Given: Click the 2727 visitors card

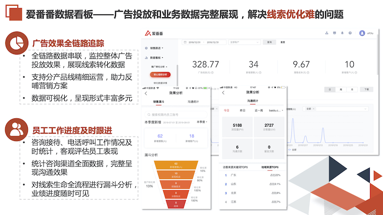Looking at the screenshot, I should [269, 127].
